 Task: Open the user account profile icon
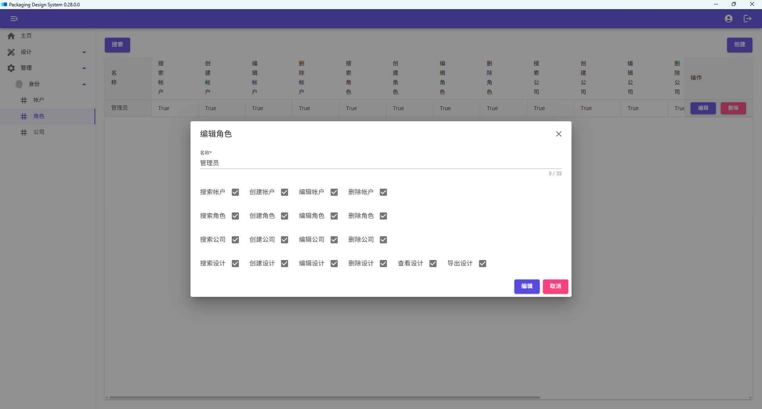(728, 19)
